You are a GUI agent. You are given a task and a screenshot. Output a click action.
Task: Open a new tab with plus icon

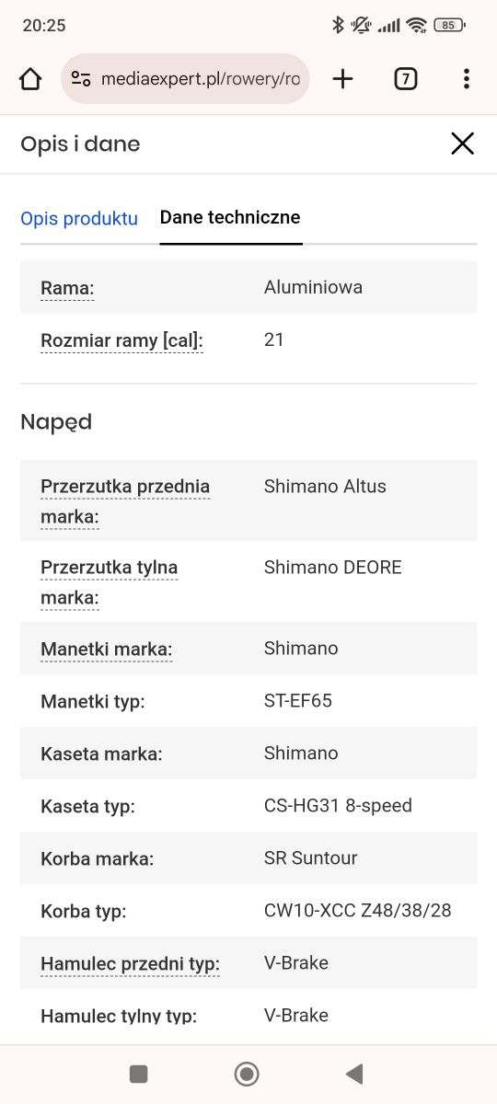point(342,79)
